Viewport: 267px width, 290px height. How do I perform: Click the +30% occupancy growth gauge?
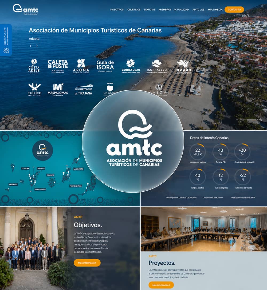[x=242, y=152]
